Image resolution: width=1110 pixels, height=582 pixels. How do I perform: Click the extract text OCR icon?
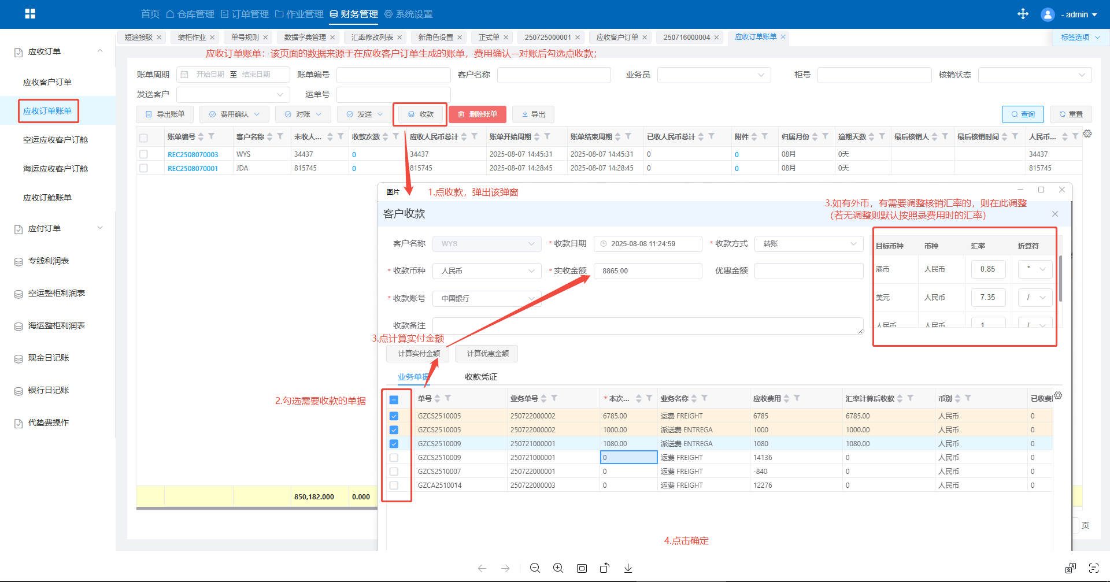pyautogui.click(x=1093, y=568)
